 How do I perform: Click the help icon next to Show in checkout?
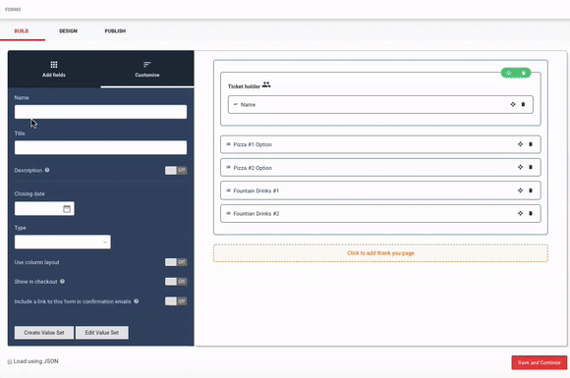pos(63,281)
